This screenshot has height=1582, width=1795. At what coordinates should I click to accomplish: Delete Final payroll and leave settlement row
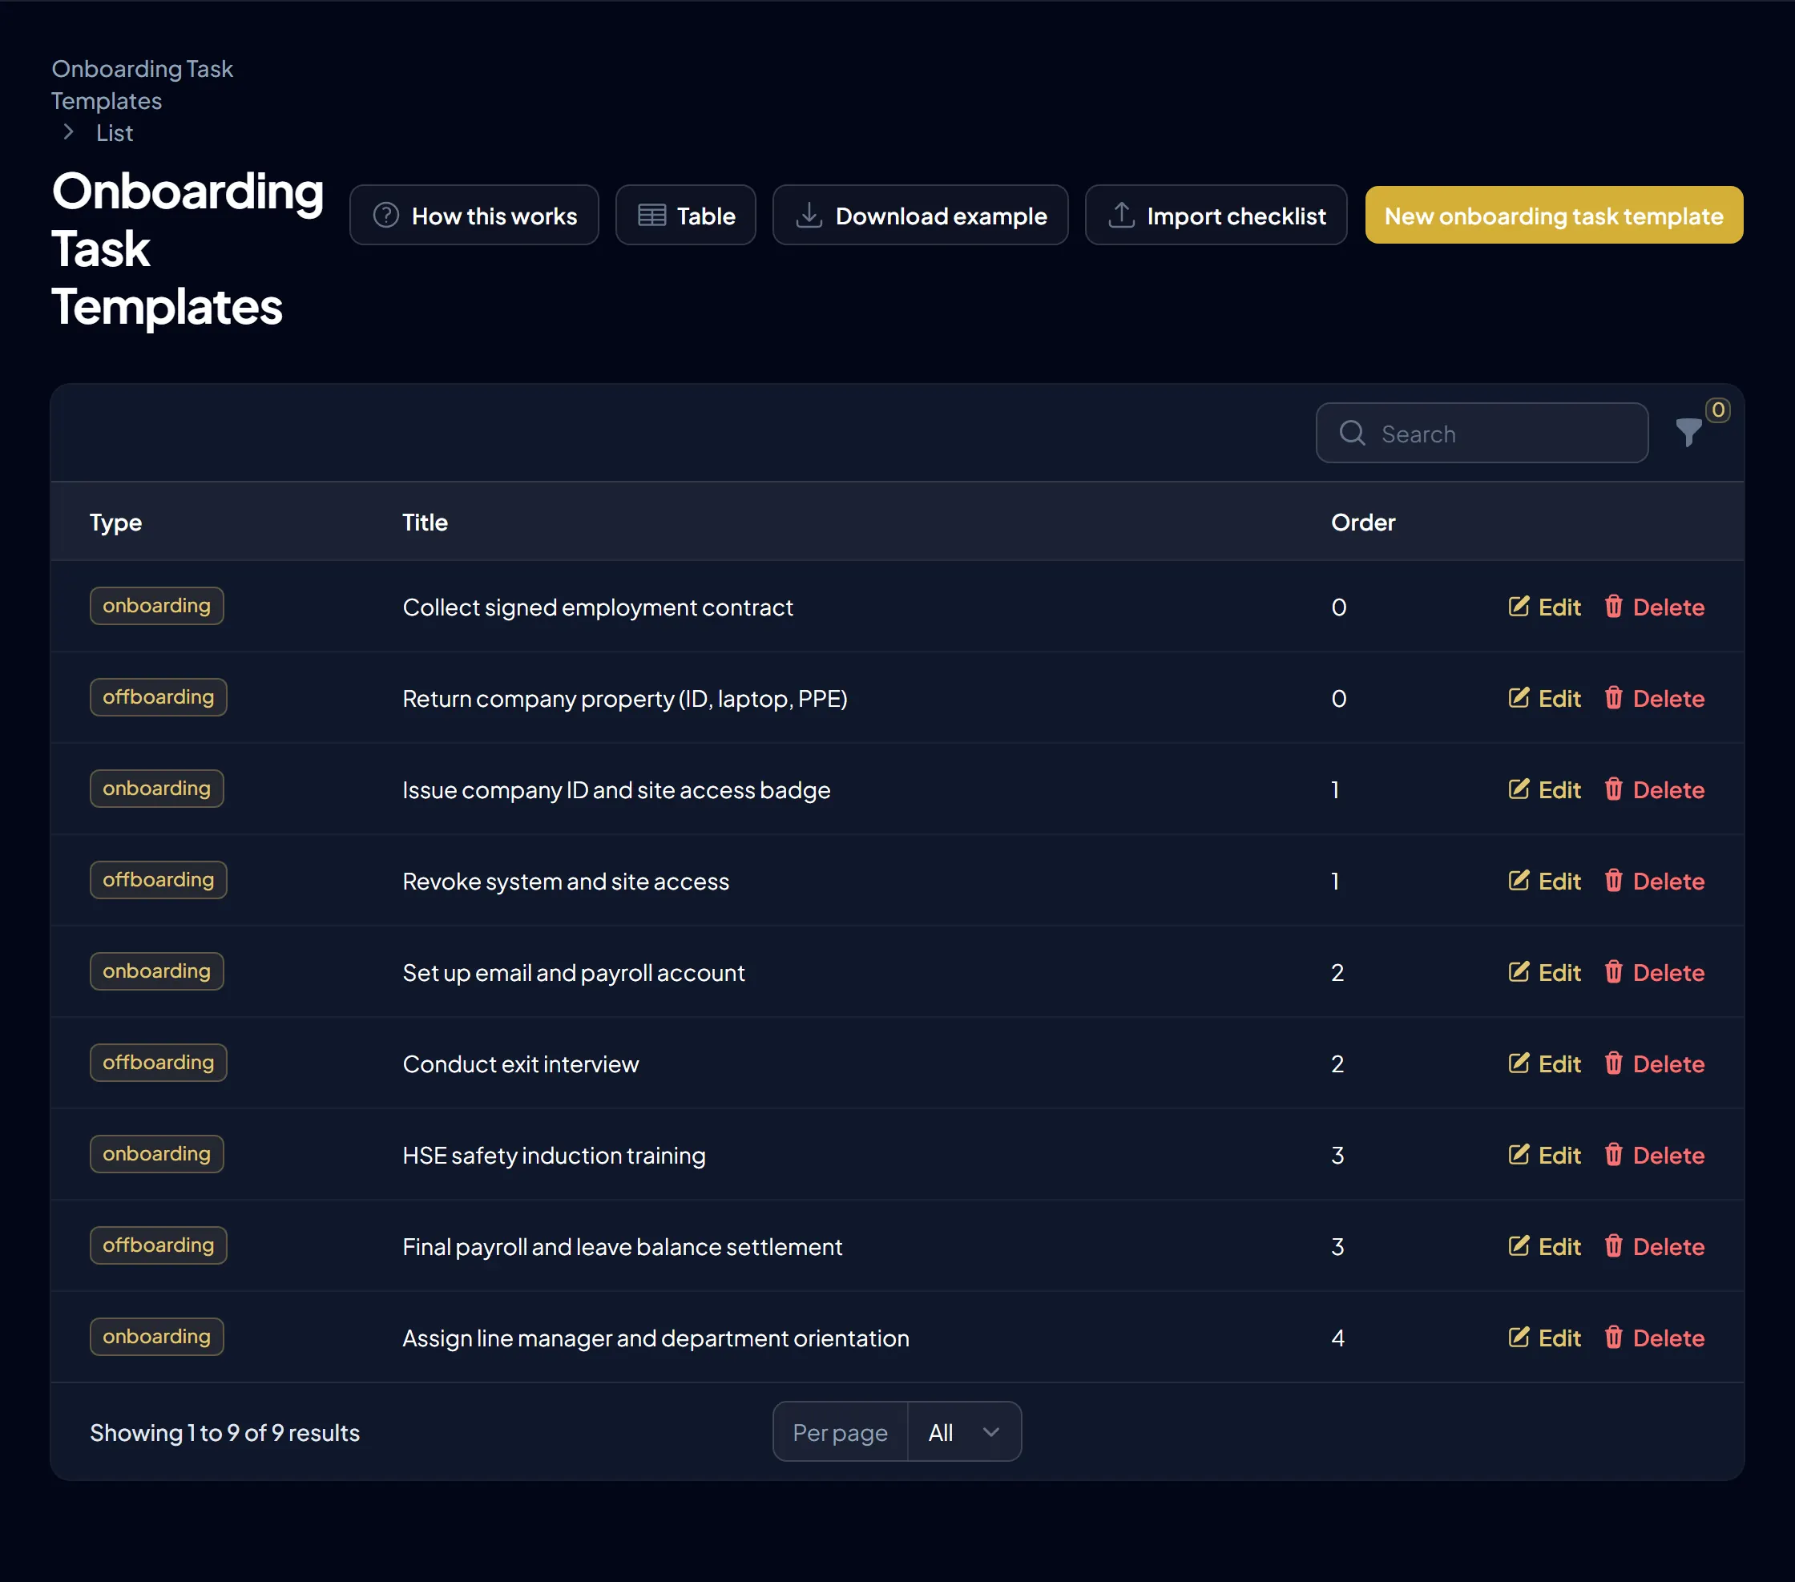[x=1654, y=1246]
